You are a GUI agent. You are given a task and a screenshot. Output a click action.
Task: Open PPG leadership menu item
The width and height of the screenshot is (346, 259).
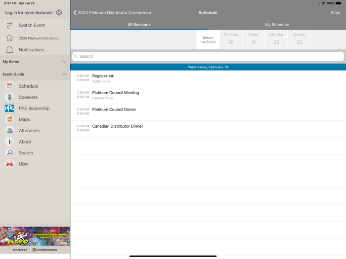[x=35, y=109]
